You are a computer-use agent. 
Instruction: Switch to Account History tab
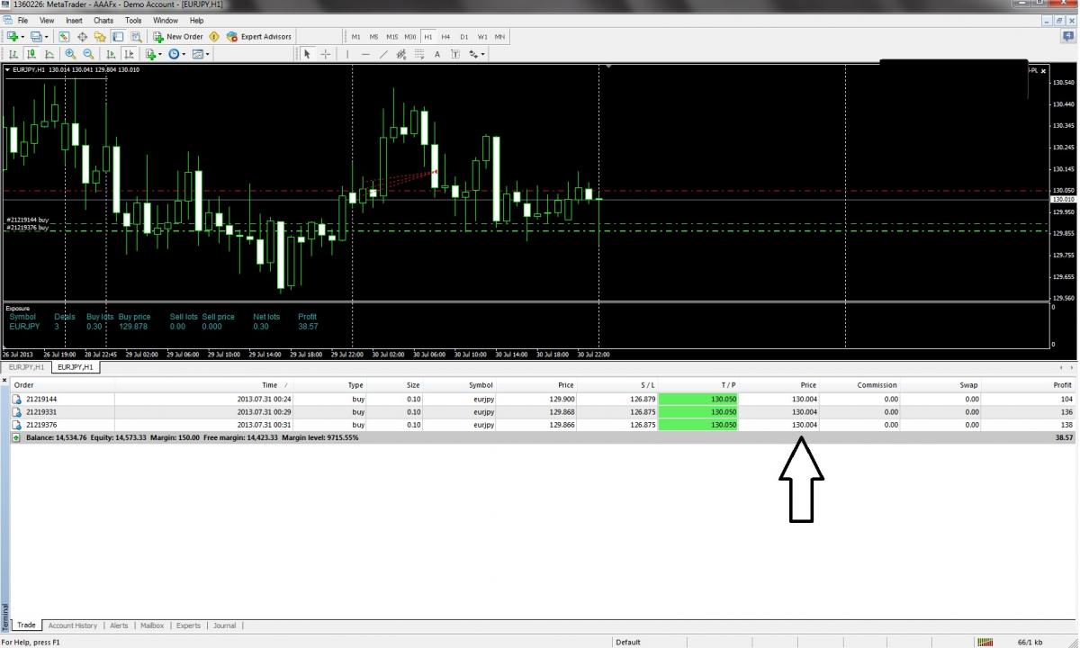(x=73, y=625)
